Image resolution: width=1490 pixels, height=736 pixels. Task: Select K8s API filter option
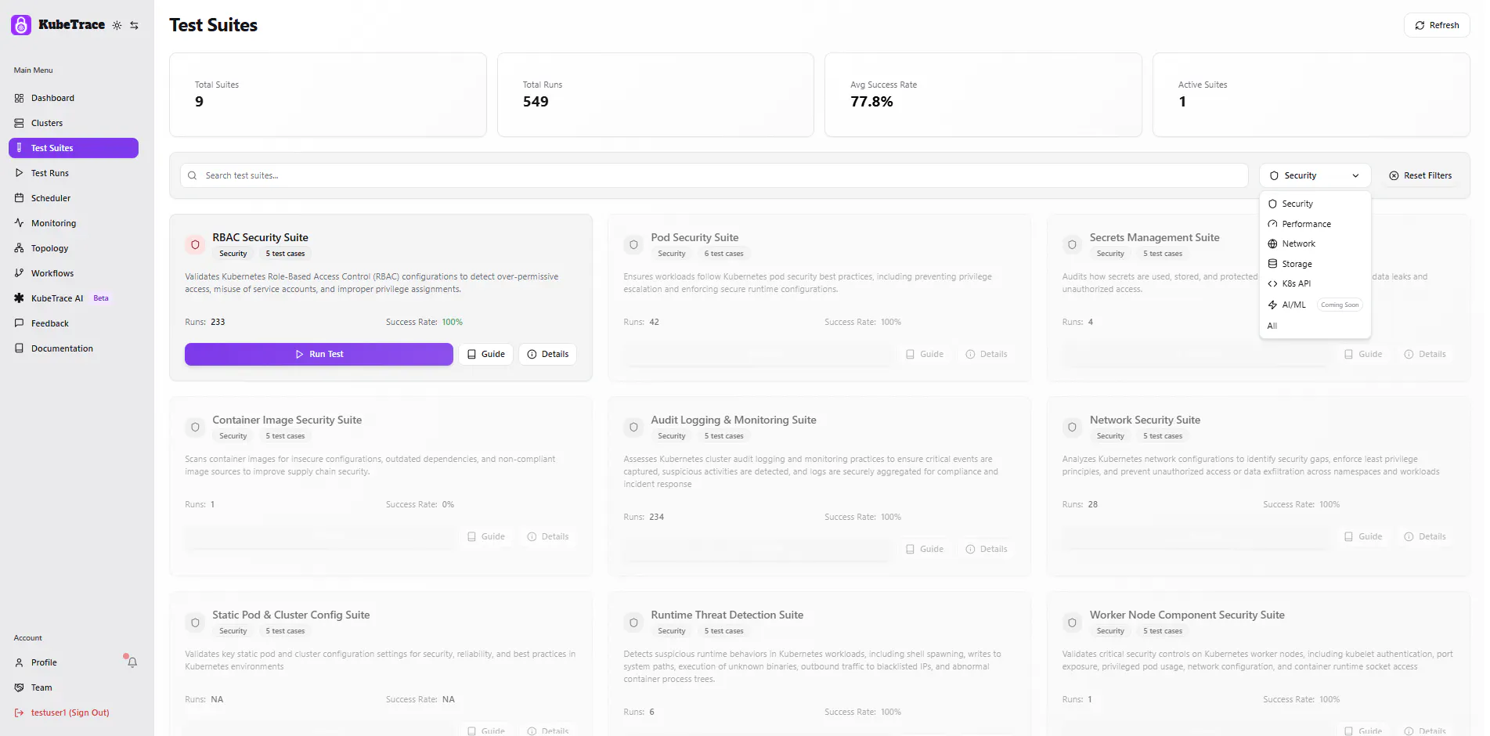click(1315, 283)
